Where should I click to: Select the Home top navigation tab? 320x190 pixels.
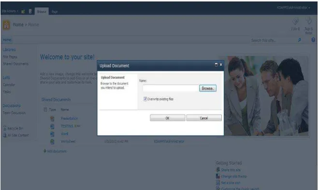tap(7, 40)
